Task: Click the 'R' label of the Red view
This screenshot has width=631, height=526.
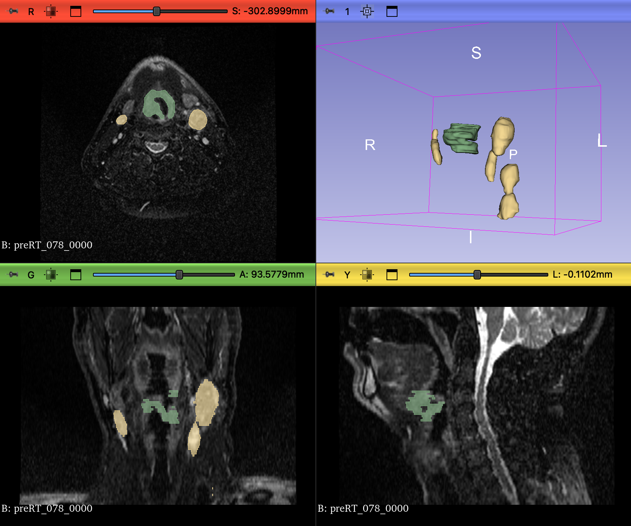Action: pos(31,12)
